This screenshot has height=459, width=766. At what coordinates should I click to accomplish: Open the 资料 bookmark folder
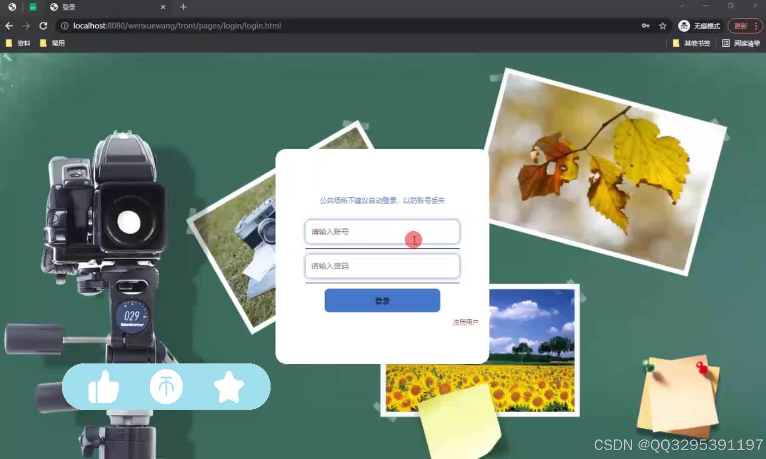[x=18, y=43]
